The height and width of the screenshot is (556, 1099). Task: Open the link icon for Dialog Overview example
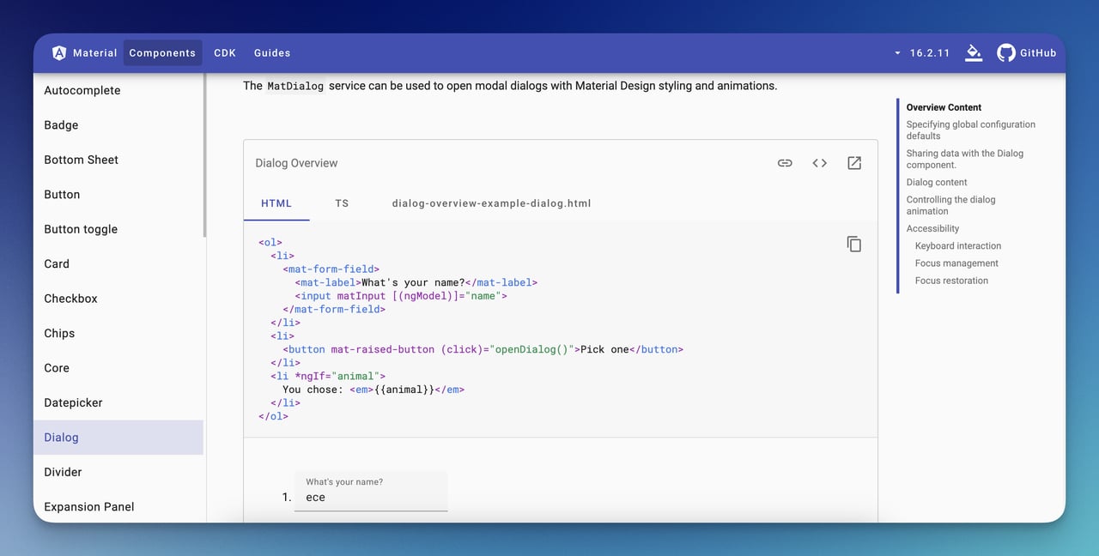pos(784,162)
